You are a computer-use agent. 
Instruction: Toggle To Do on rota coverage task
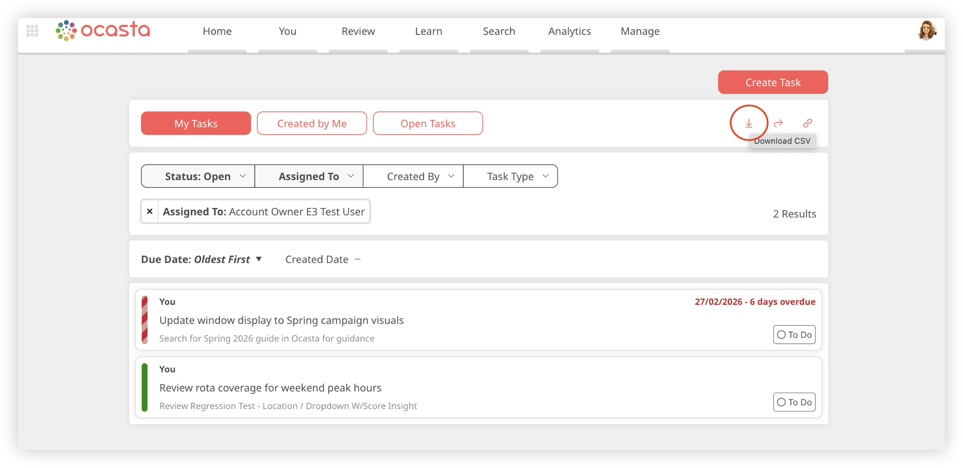pyautogui.click(x=794, y=402)
